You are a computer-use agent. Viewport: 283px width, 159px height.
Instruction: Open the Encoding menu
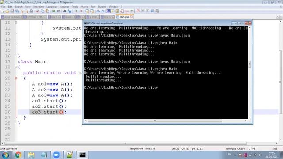pyautogui.click(x=38, y=7)
